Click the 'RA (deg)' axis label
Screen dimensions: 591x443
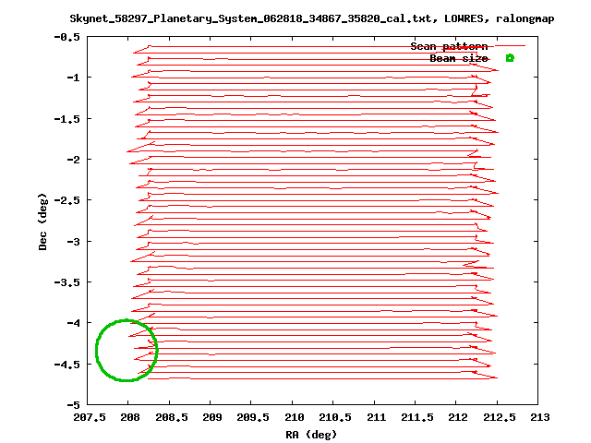(x=311, y=435)
